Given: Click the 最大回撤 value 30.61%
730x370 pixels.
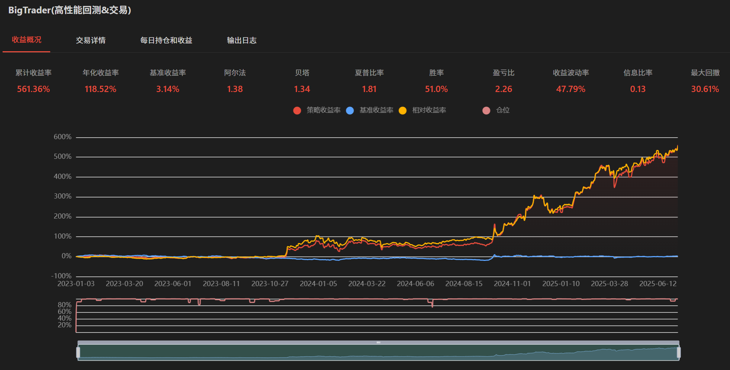Looking at the screenshot, I should (705, 89).
